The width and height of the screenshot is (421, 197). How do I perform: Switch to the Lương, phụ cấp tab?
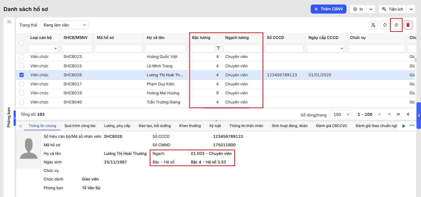[117, 126]
